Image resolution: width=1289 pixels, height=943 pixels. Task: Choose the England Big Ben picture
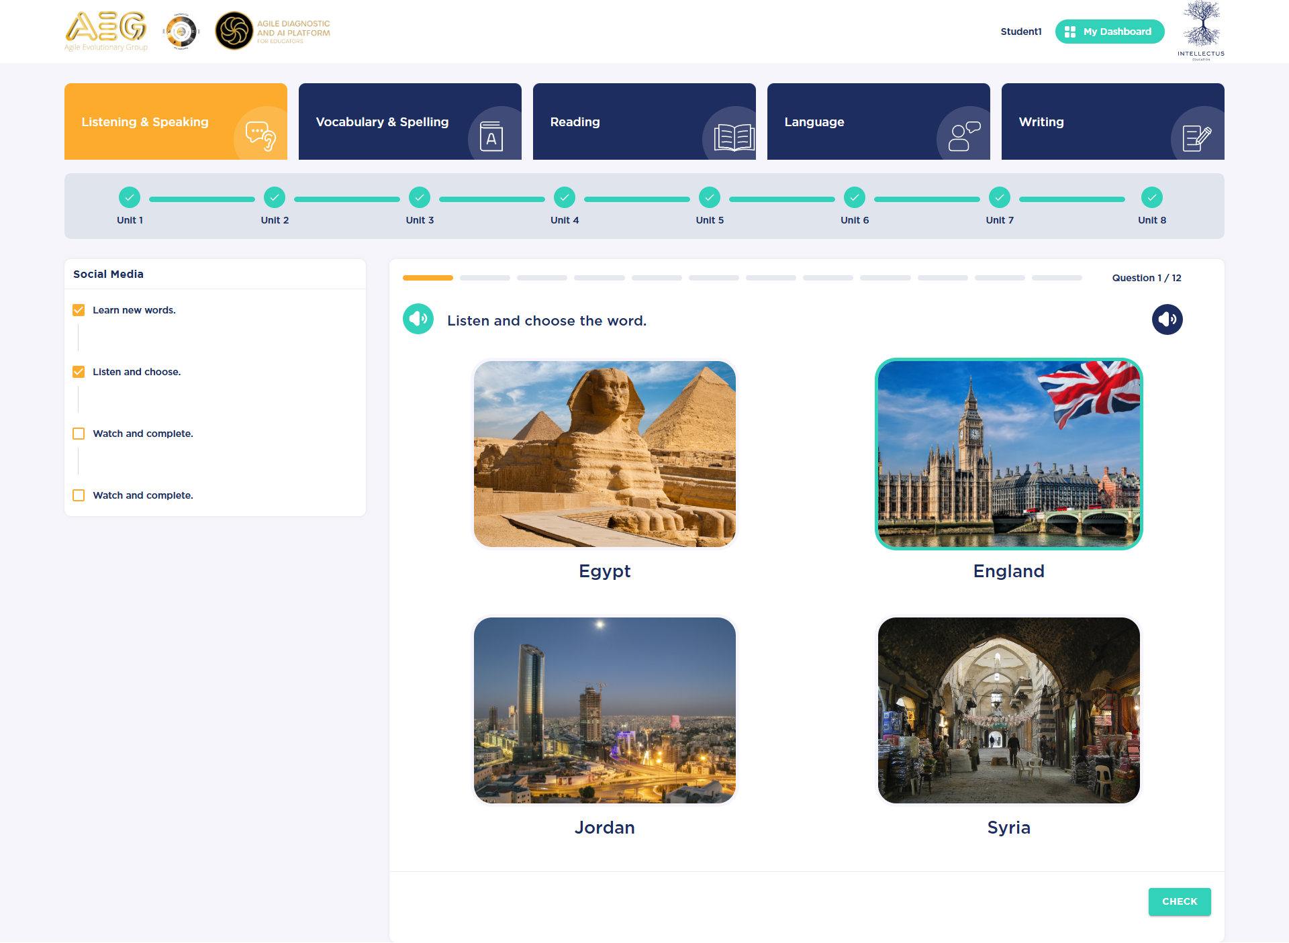coord(1009,454)
